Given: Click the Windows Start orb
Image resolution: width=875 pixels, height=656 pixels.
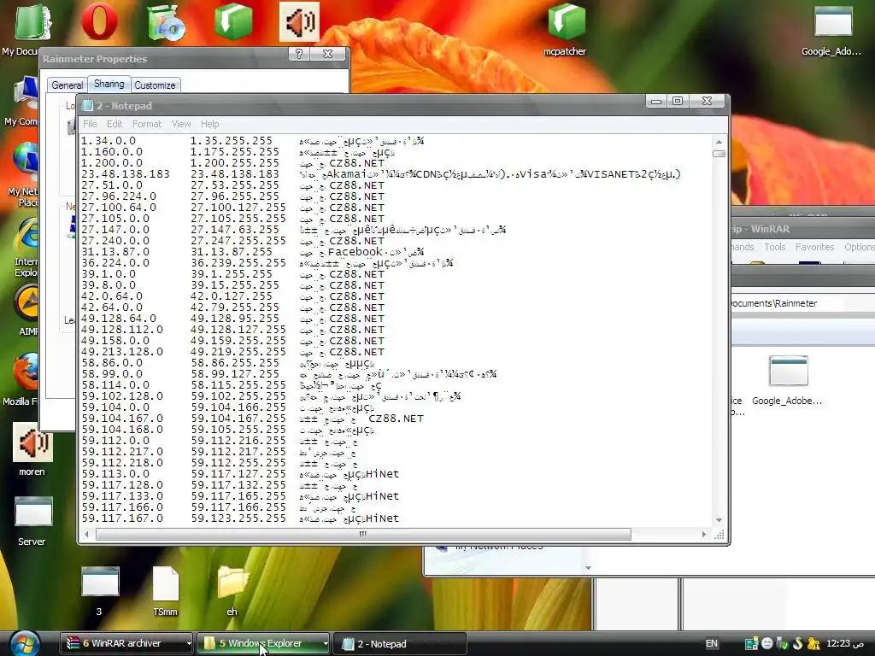Looking at the screenshot, I should pos(25,643).
